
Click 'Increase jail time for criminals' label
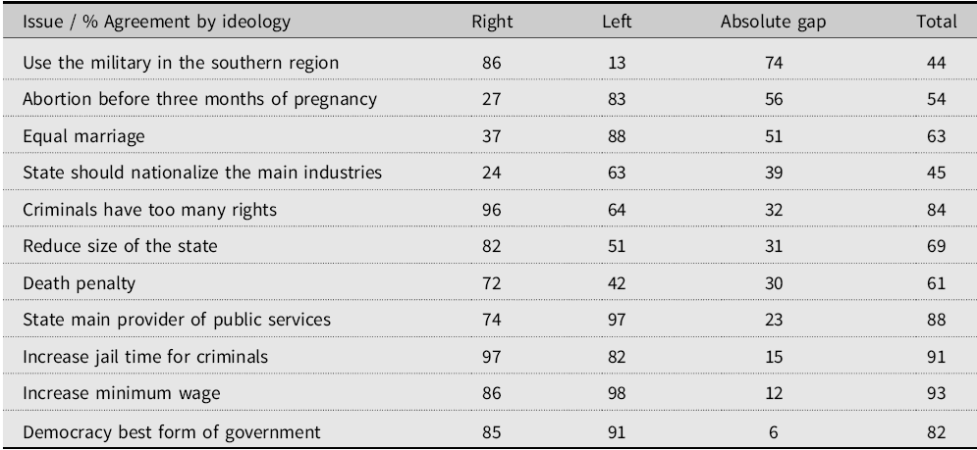point(144,357)
